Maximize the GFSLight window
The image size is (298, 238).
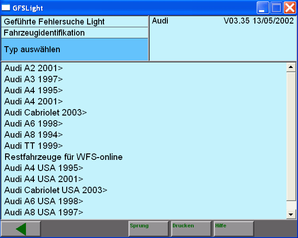click(276, 7)
